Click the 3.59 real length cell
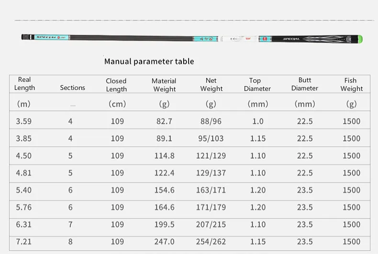Viewport: 378px width, 254px height. tap(24, 121)
